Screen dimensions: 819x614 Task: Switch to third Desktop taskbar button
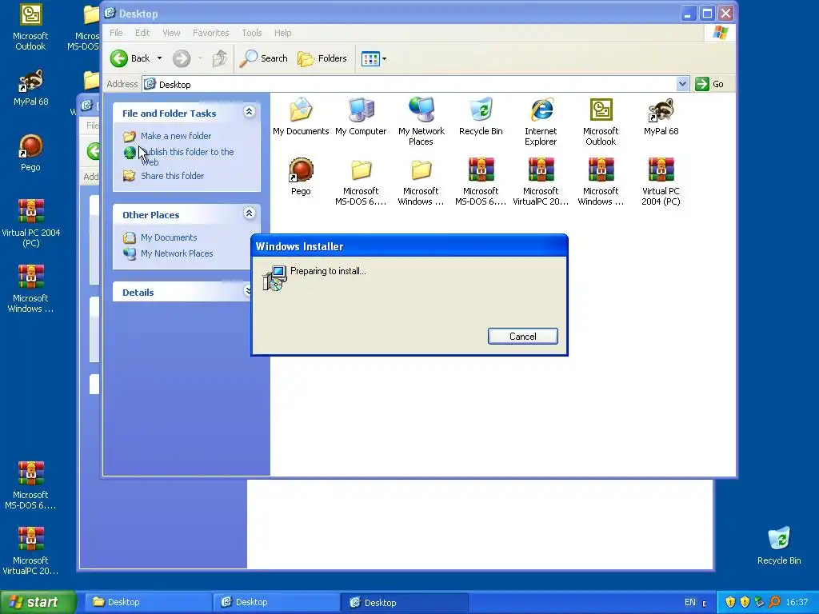pyautogui.click(x=404, y=603)
